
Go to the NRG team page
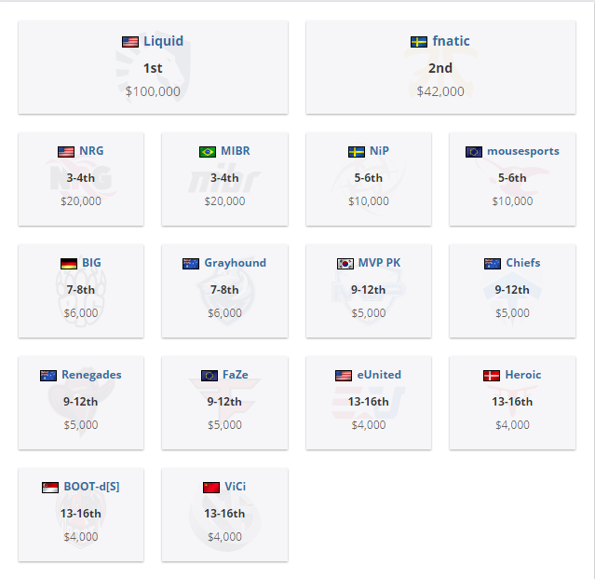(x=91, y=151)
